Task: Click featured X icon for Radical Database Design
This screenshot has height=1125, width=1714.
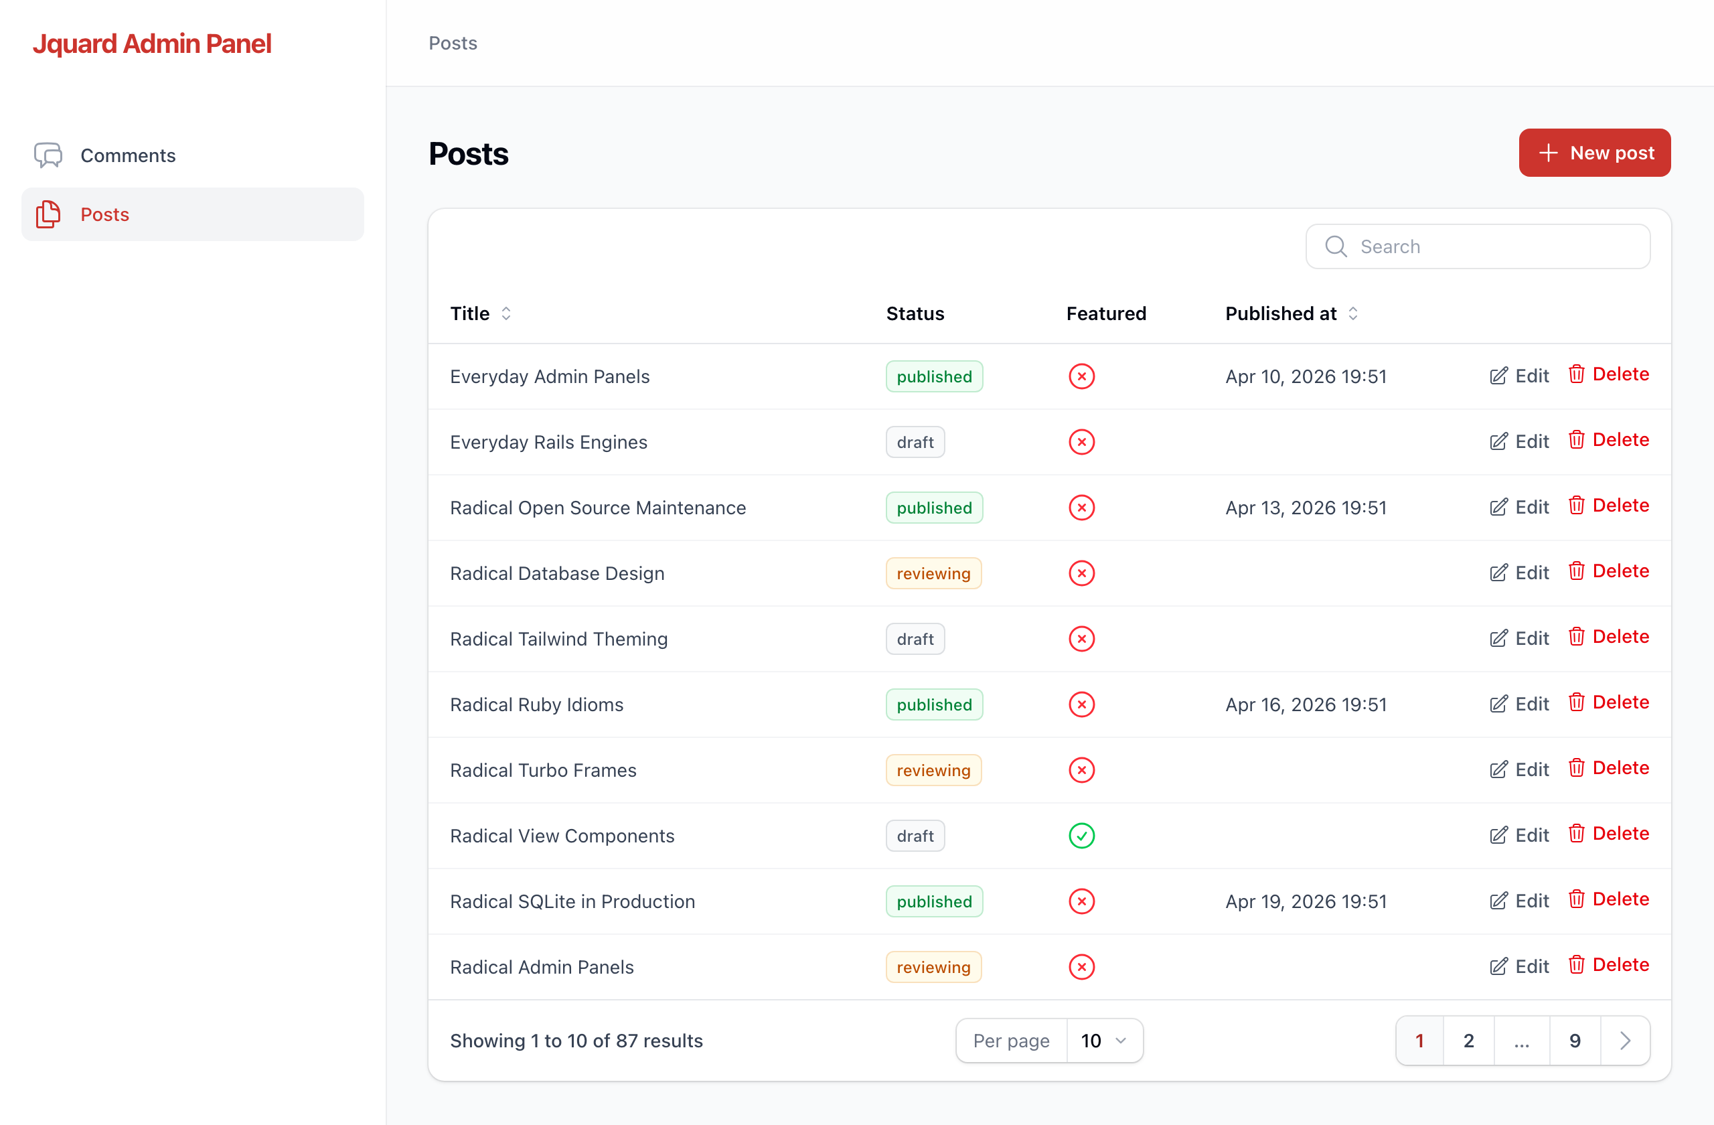Action: click(x=1082, y=573)
